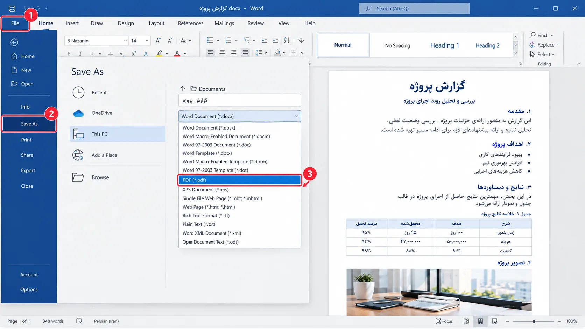Toggle Italic formatting

[80, 54]
